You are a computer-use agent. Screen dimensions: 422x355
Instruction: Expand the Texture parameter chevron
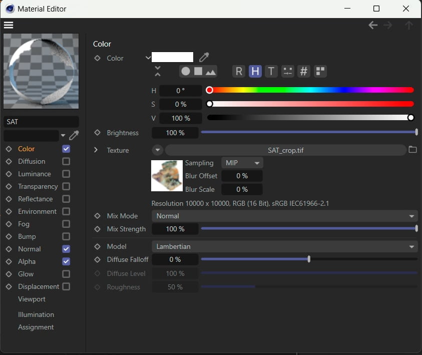coord(96,150)
